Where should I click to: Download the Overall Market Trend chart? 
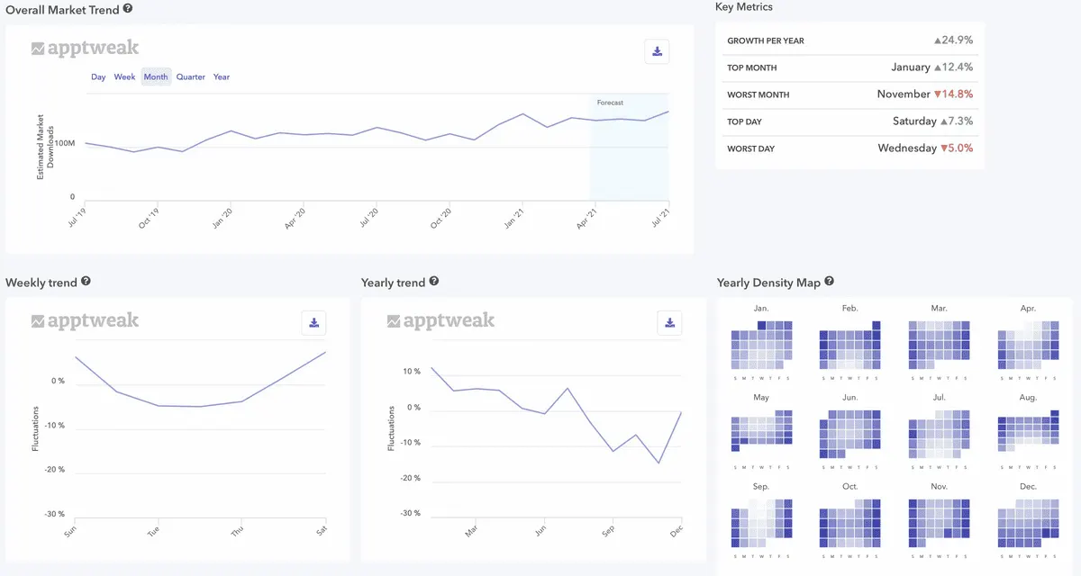point(658,51)
